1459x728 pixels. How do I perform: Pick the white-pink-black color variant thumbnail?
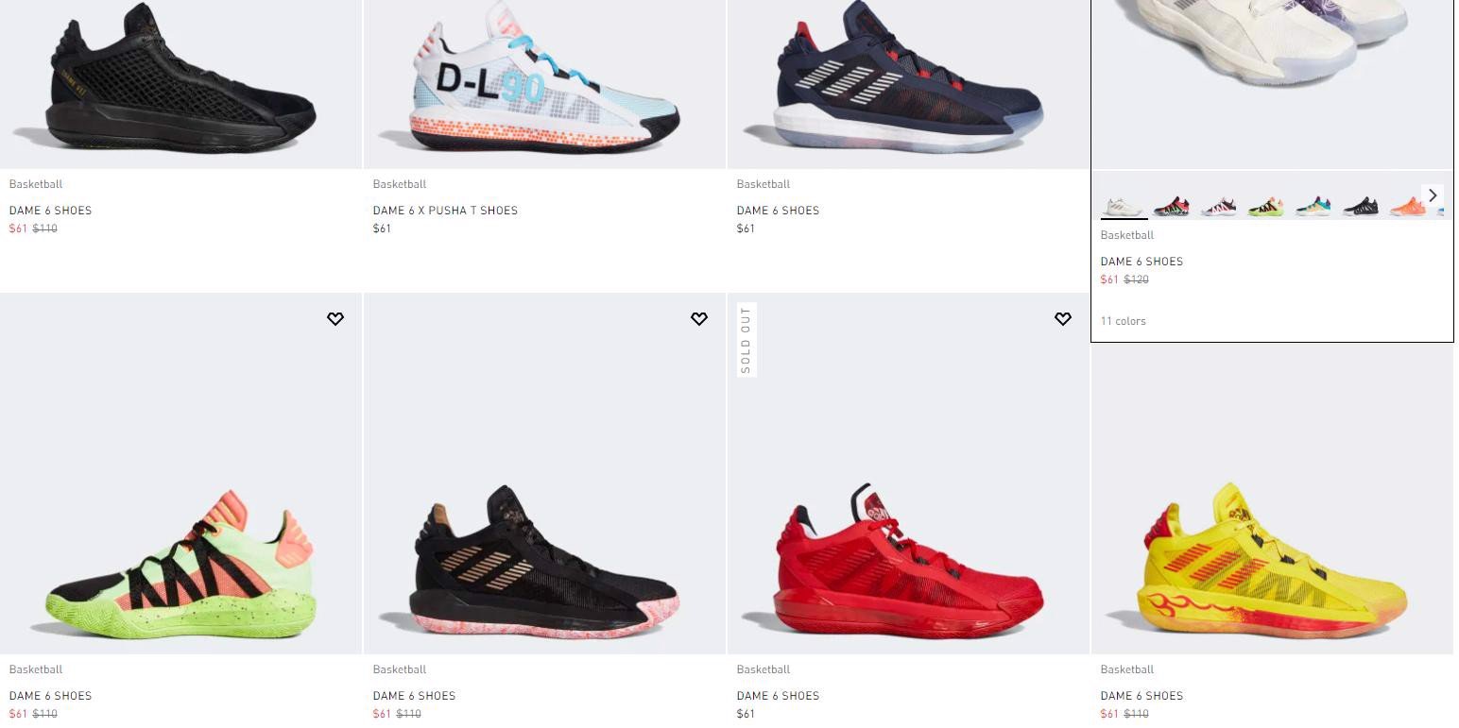coord(1219,207)
